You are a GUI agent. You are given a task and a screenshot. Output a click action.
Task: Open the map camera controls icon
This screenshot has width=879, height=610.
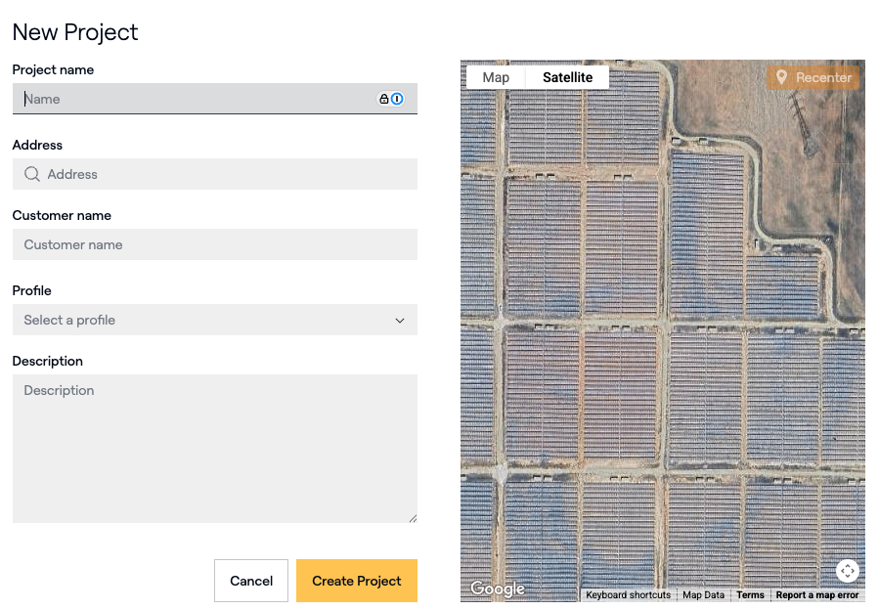(847, 571)
